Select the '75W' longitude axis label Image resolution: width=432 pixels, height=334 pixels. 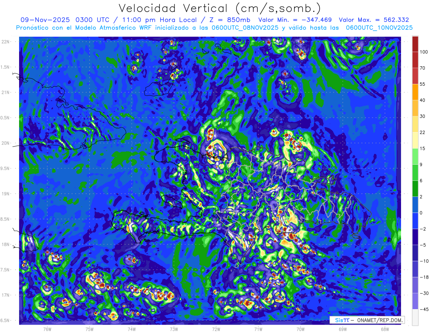90,329
